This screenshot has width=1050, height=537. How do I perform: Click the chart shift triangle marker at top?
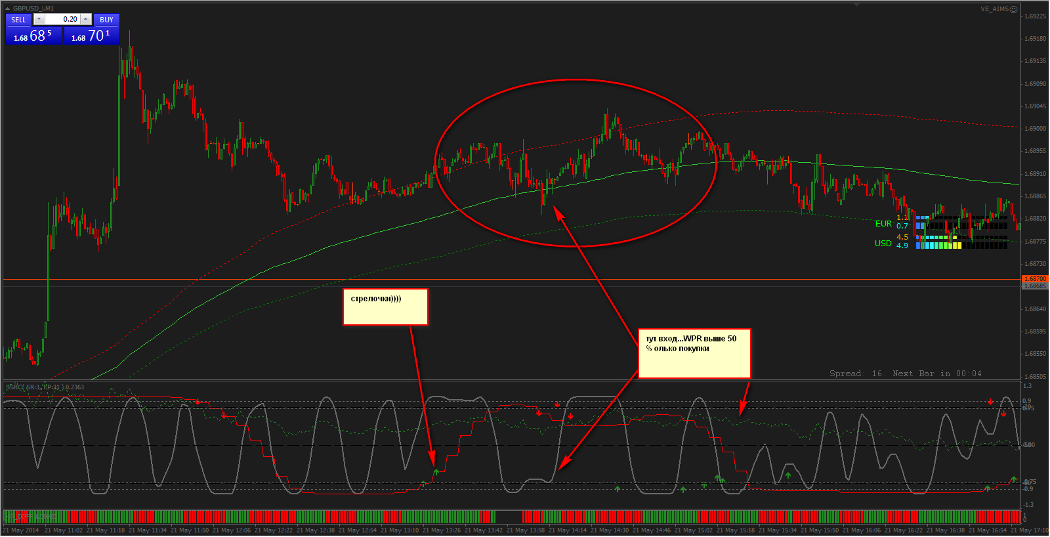coord(856,5)
